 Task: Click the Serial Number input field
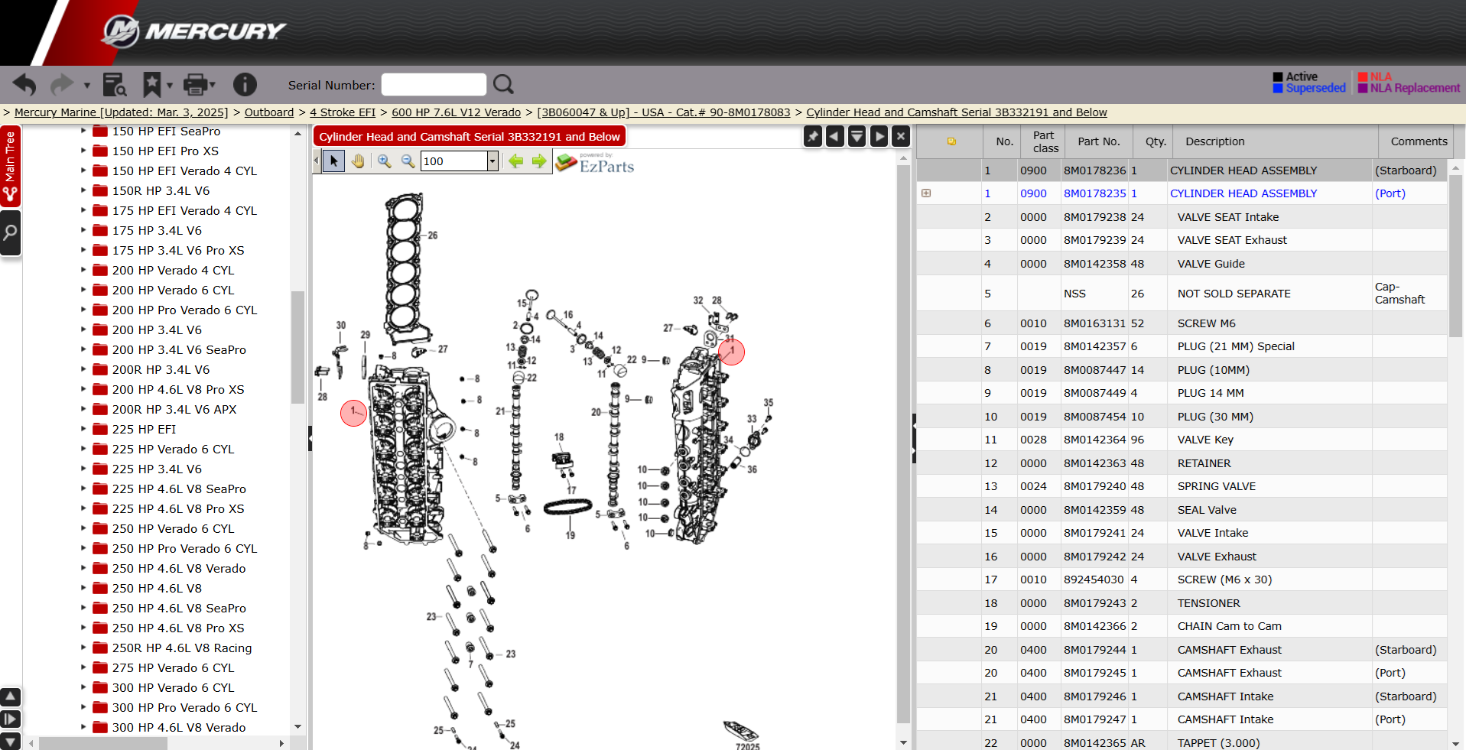[x=434, y=85]
